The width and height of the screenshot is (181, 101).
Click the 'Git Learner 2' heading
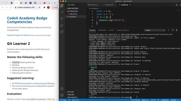pos(18,43)
